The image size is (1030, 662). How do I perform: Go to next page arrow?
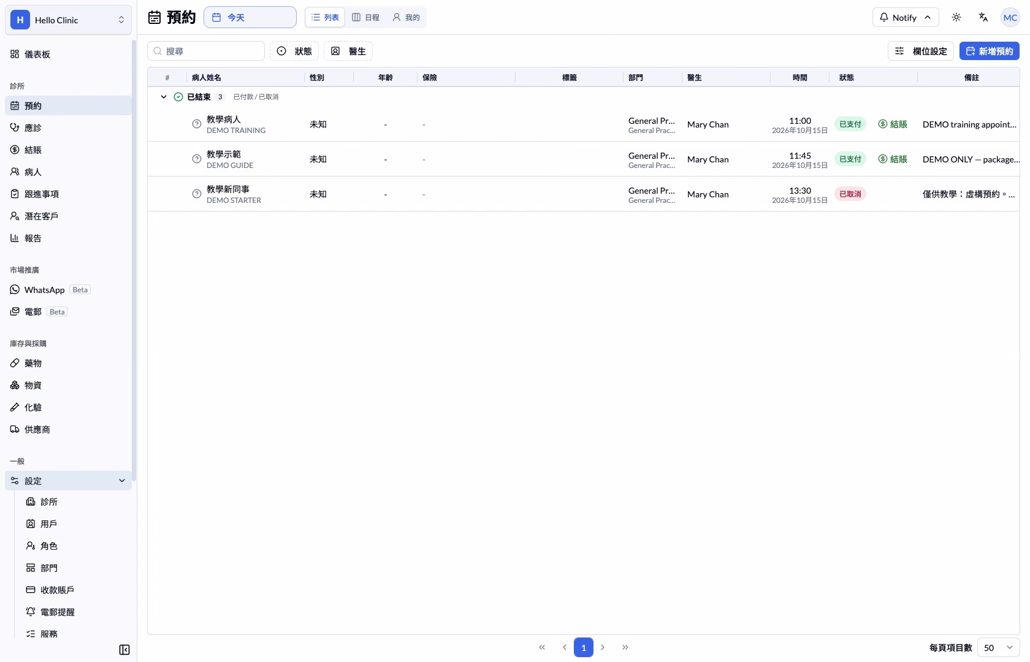(603, 647)
